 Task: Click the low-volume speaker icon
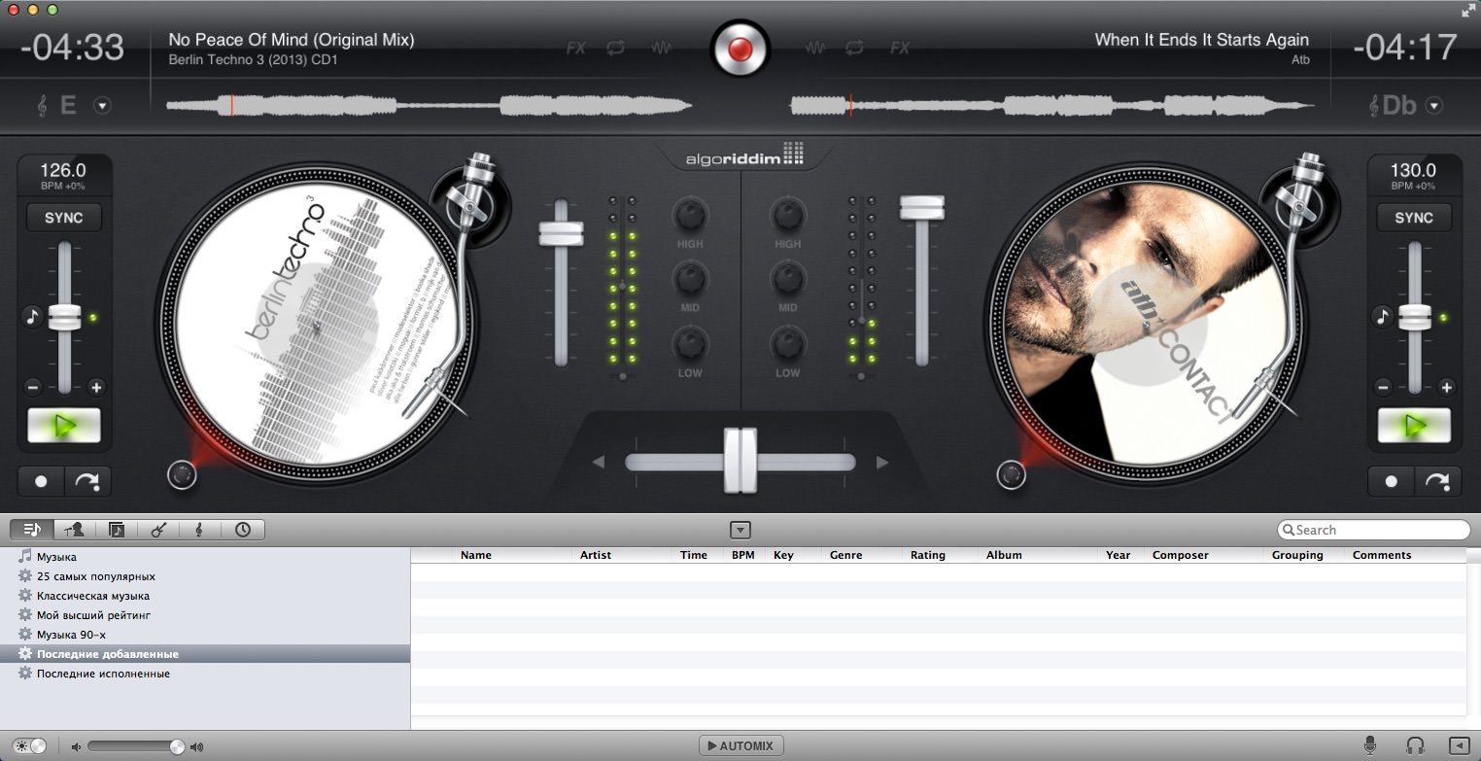coord(76,746)
